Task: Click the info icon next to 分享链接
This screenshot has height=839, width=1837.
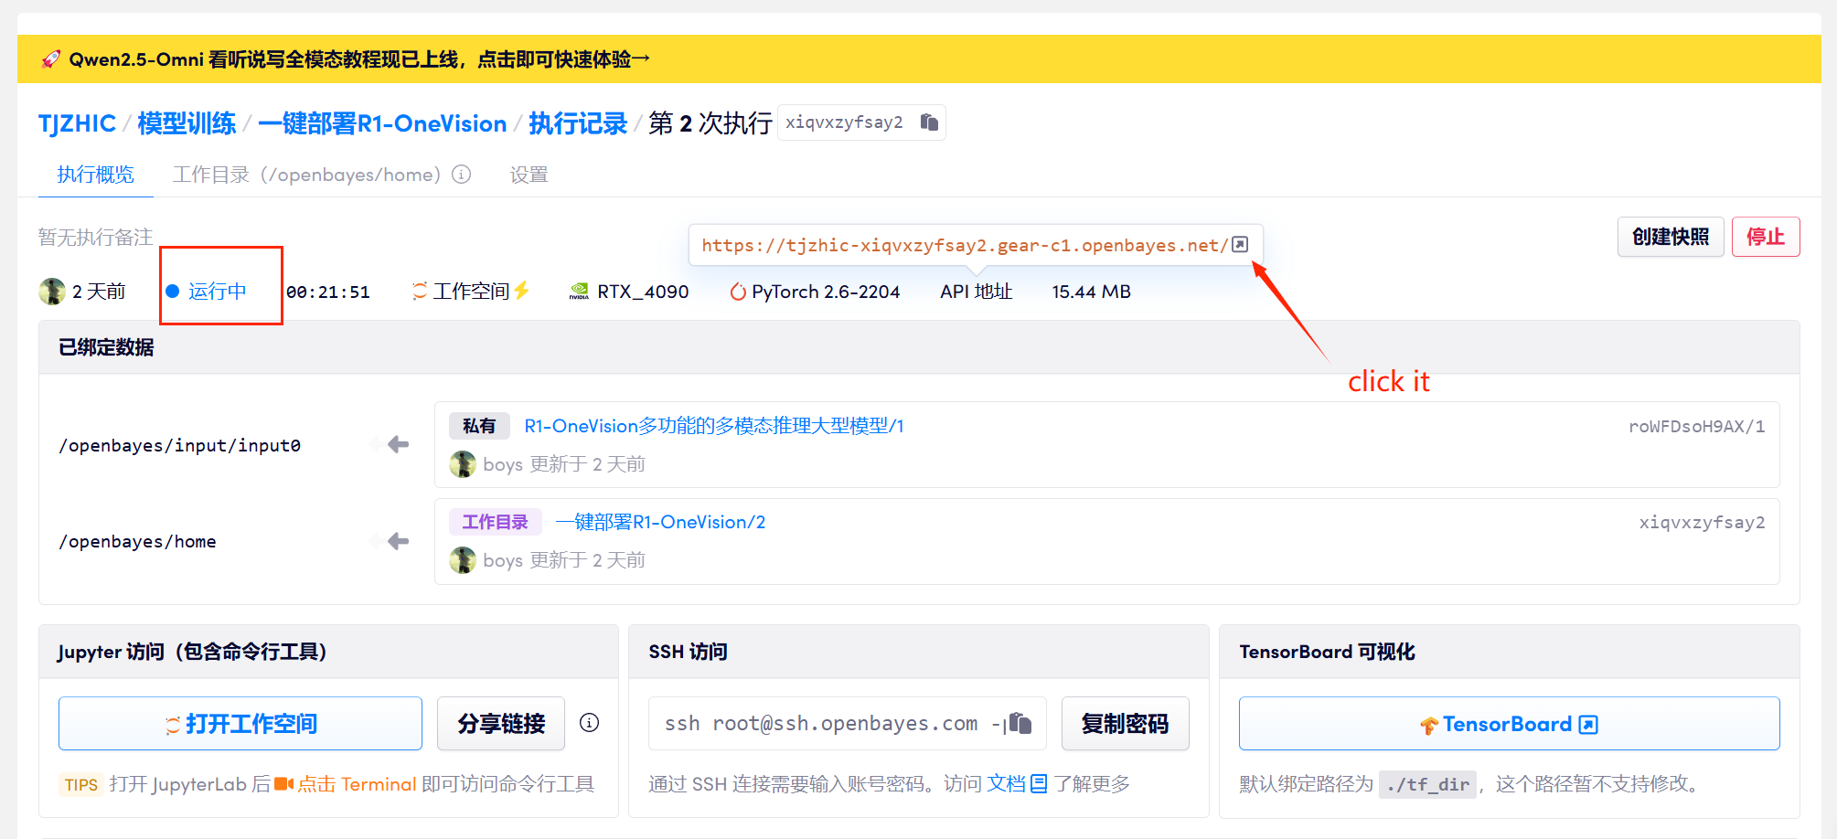Action: click(x=590, y=723)
